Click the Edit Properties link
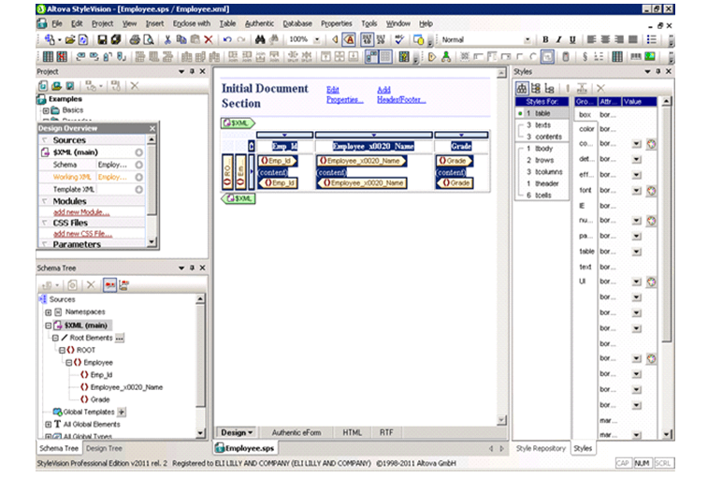The height and width of the screenshot is (478, 708). [344, 94]
